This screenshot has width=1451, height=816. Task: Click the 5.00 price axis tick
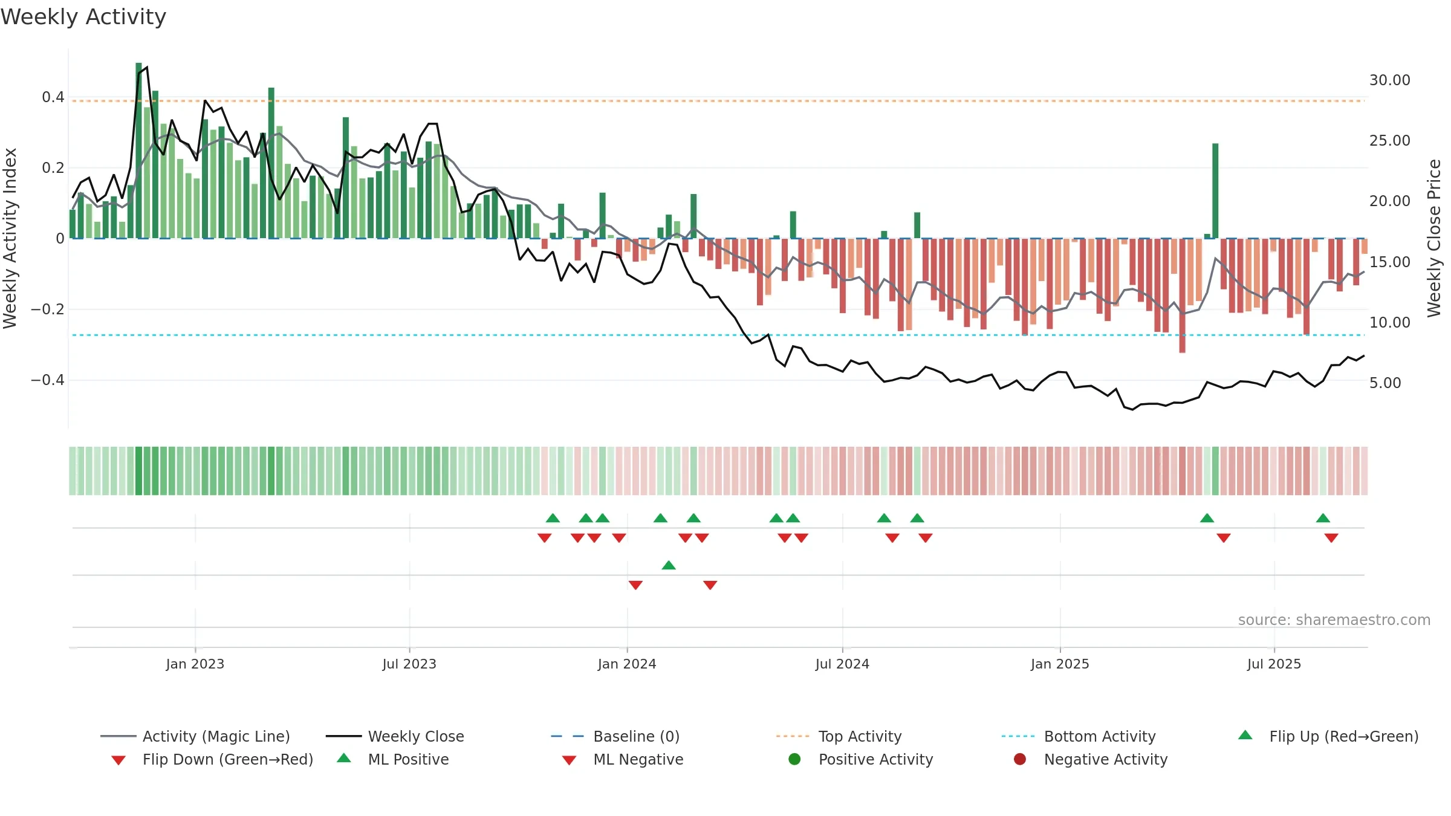tap(1385, 383)
